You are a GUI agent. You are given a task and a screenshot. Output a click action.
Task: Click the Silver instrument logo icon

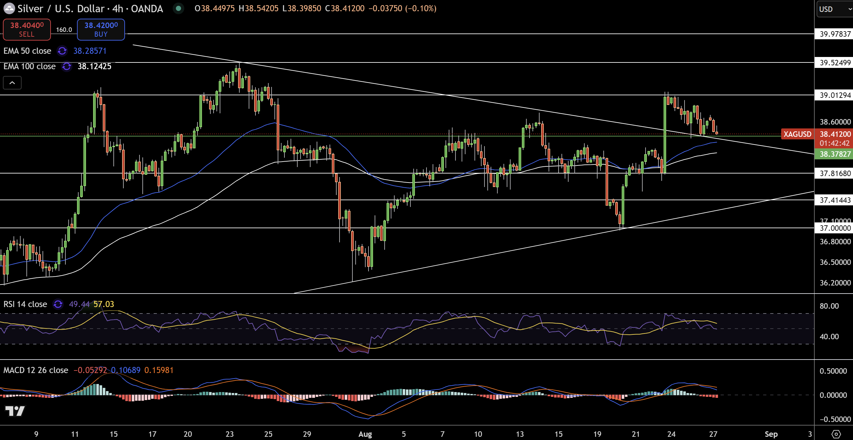pos(9,9)
